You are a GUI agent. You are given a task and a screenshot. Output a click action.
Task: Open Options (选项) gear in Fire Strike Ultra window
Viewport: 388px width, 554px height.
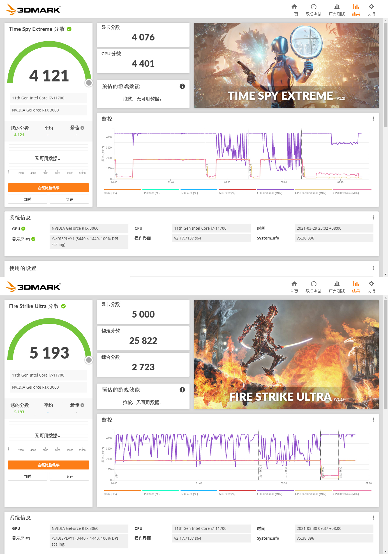point(371,287)
